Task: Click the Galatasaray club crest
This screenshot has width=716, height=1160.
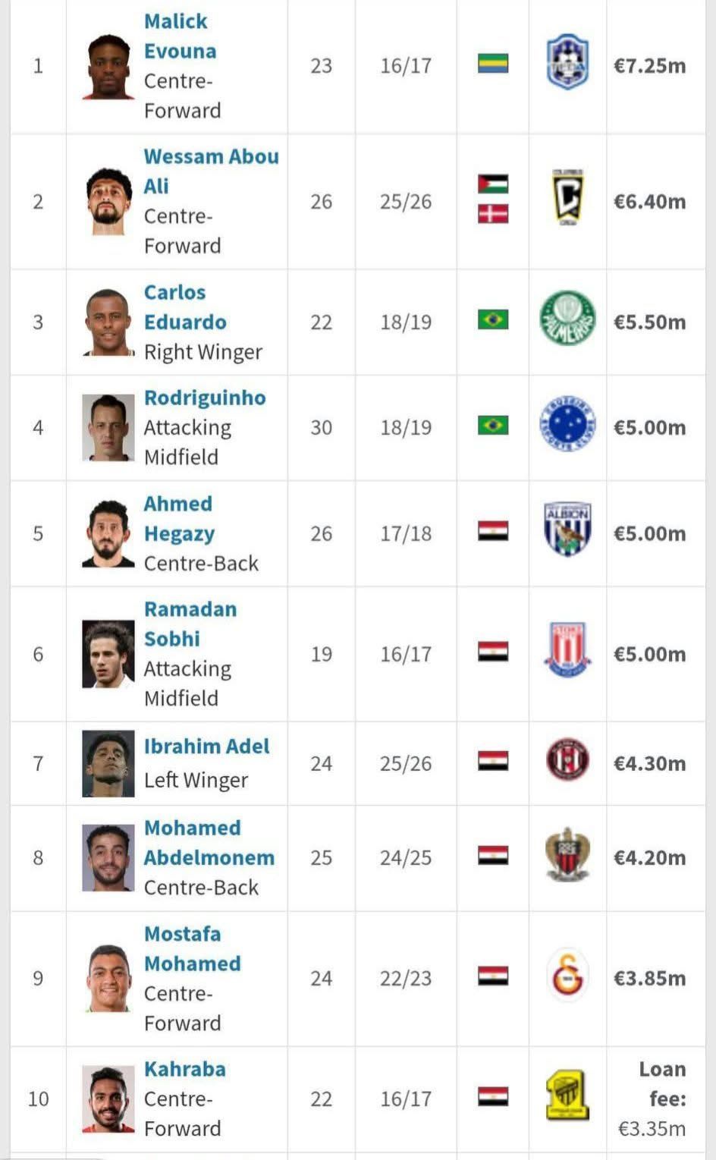Action: click(x=567, y=973)
